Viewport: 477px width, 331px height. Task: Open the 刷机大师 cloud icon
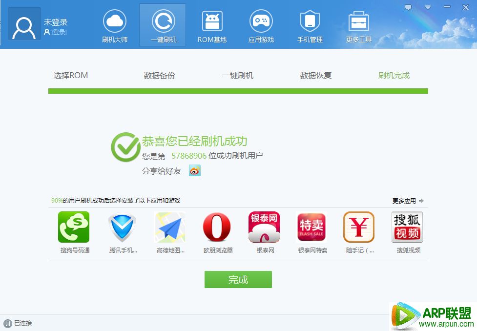click(x=115, y=21)
